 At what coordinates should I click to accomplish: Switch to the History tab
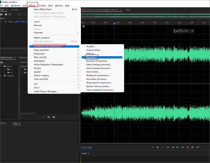pos(3,123)
